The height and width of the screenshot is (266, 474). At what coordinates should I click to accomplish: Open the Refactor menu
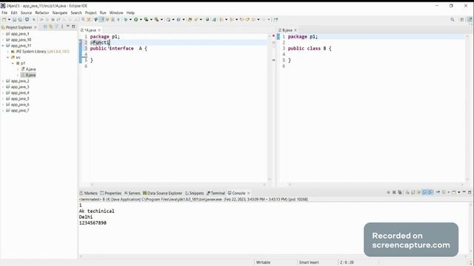pyautogui.click(x=42, y=13)
